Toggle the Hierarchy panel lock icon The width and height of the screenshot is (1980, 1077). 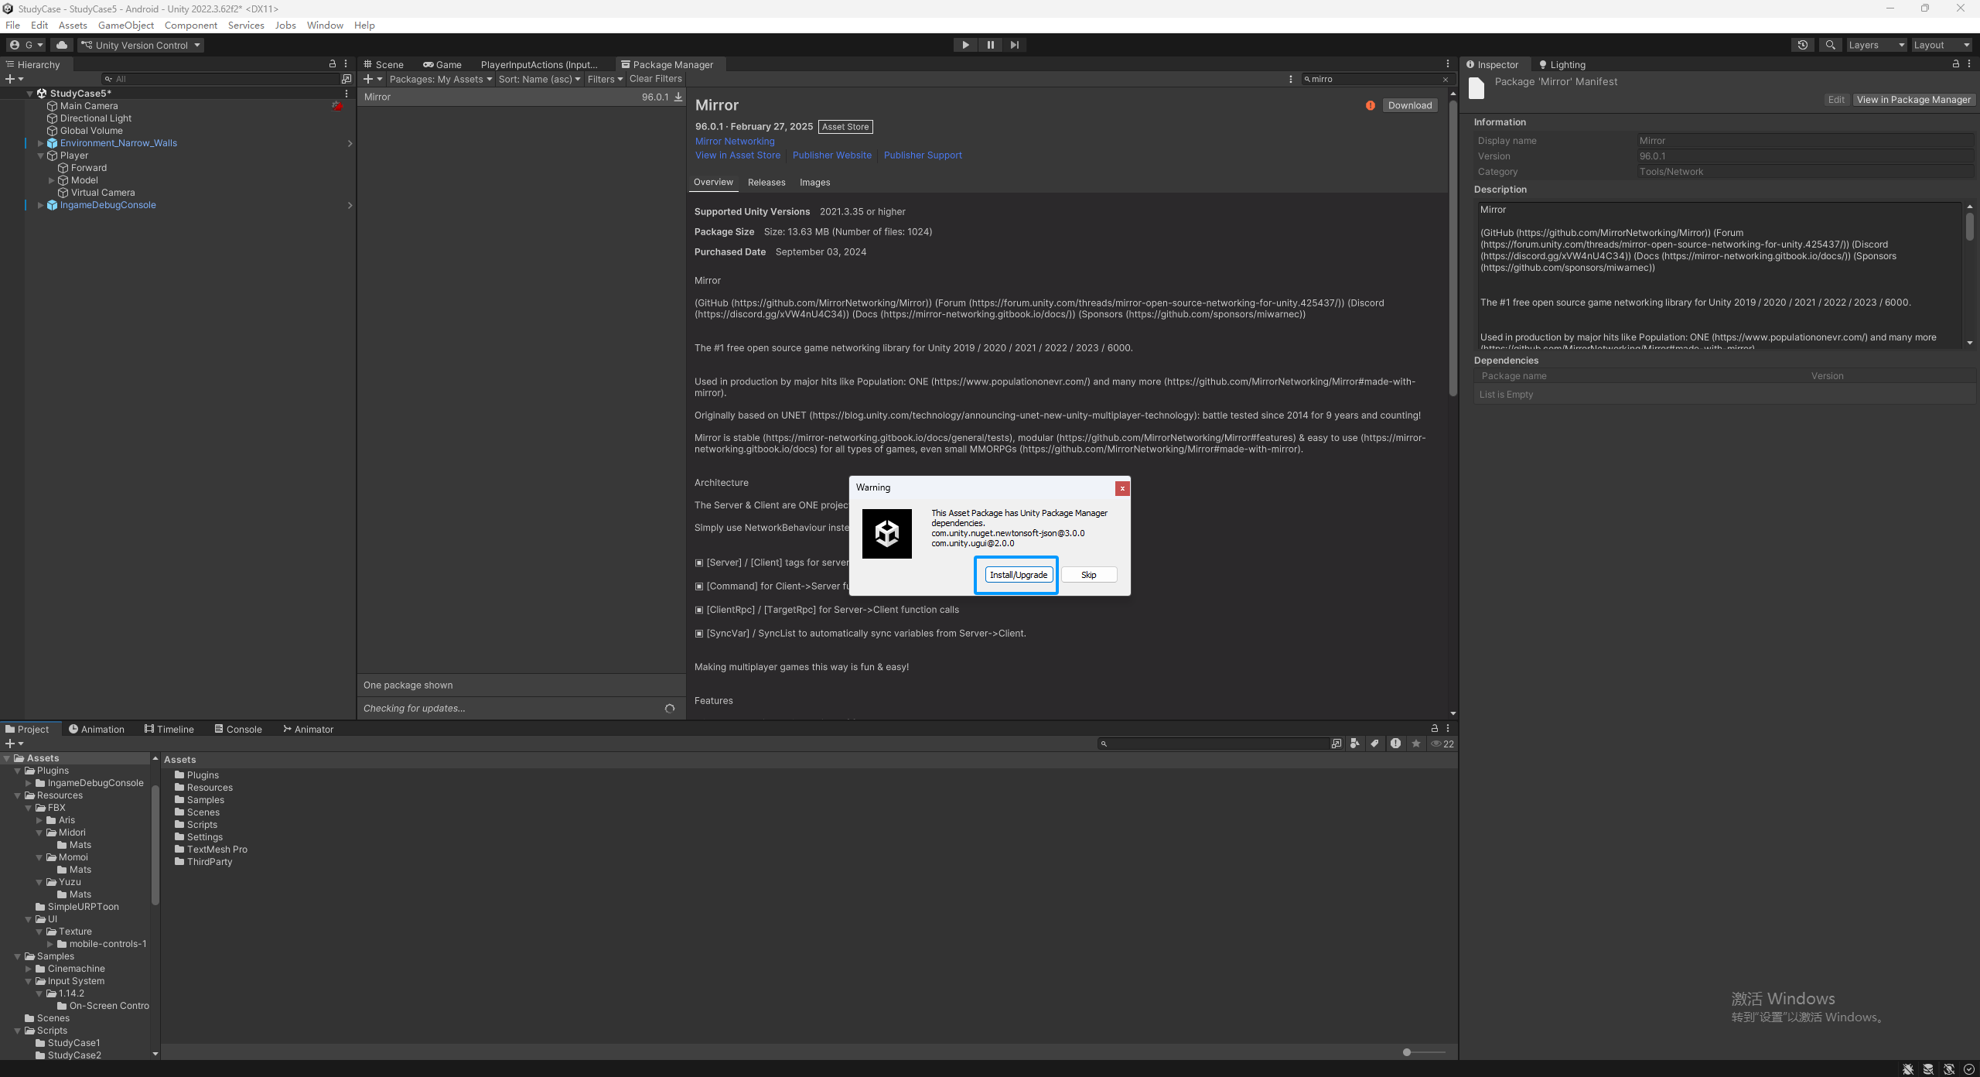(x=333, y=64)
